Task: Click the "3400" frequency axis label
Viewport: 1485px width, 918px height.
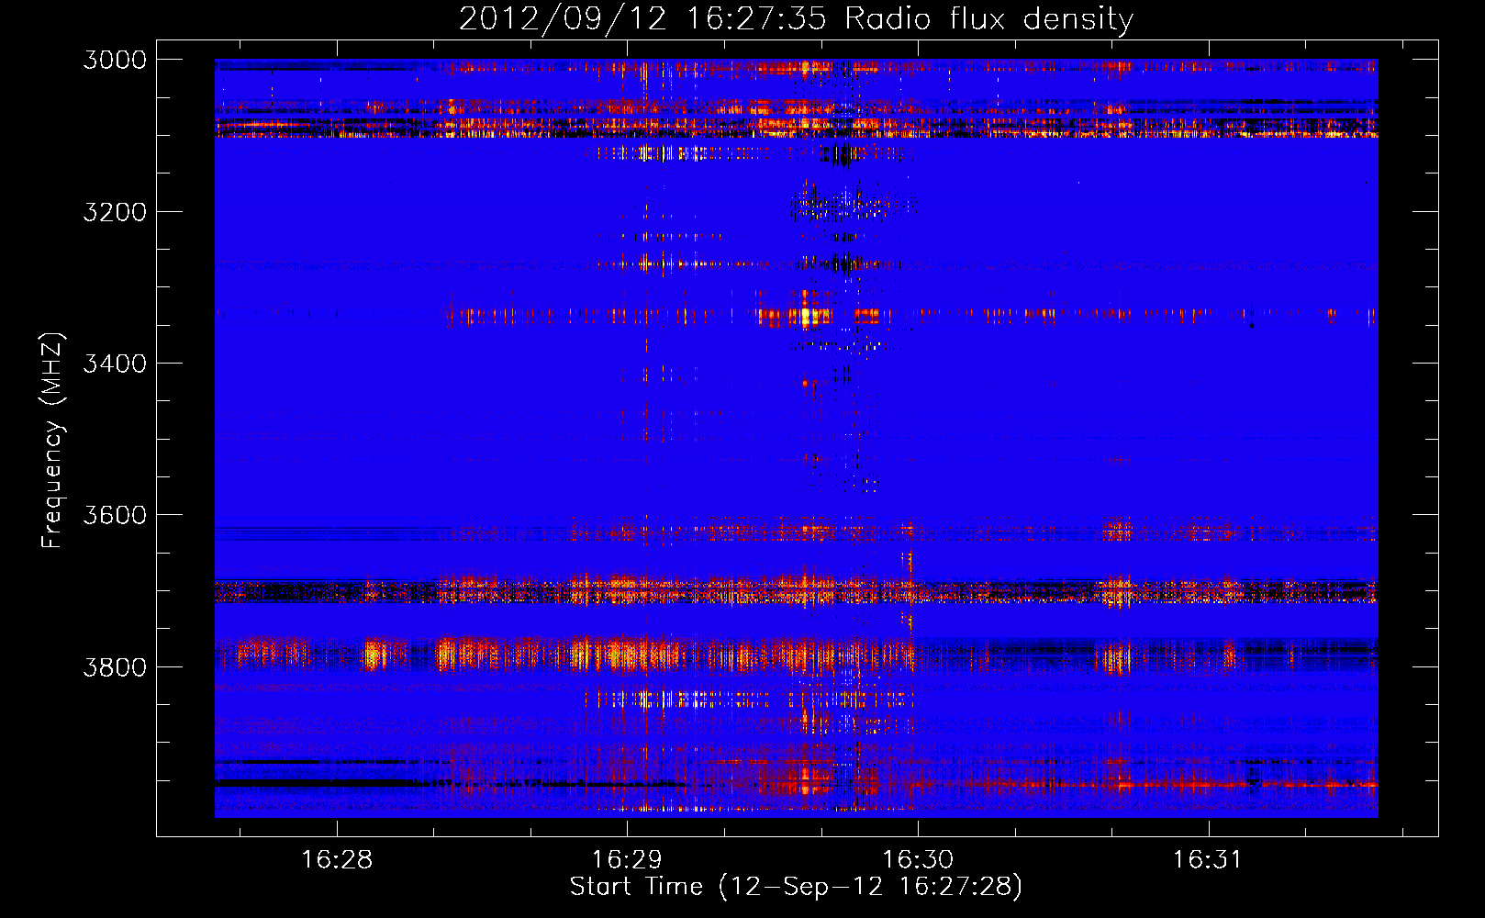Action: click(115, 364)
